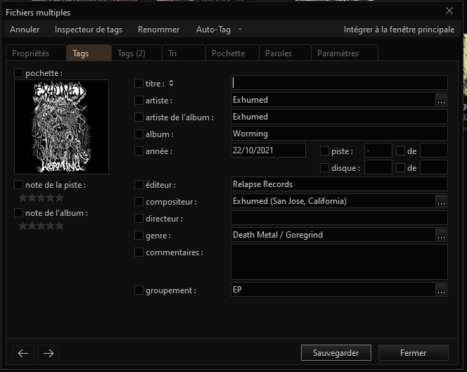Enable the genre checkbox

139,236
